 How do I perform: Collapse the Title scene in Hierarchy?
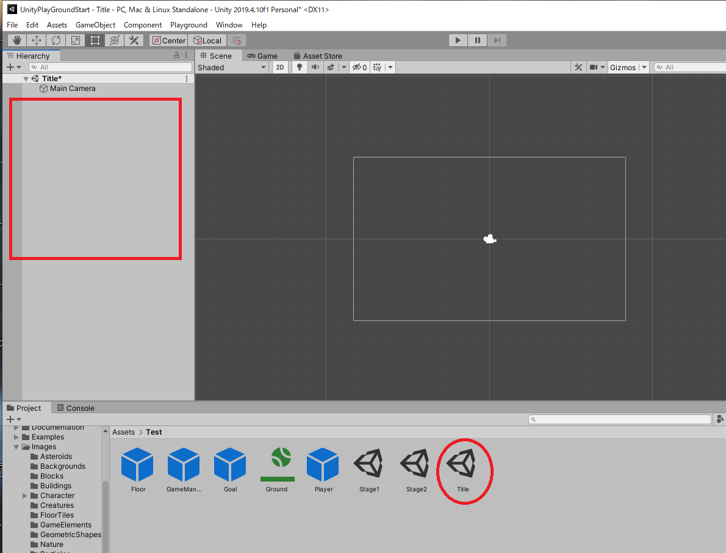click(x=26, y=79)
